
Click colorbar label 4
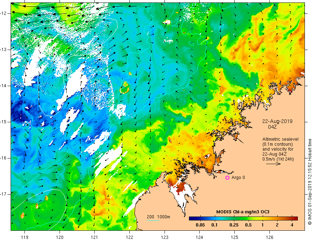click(292, 225)
